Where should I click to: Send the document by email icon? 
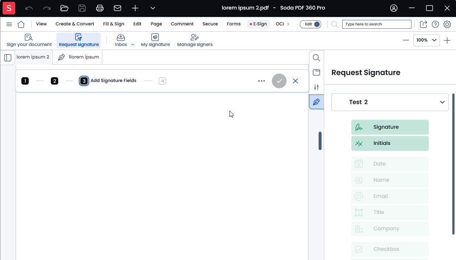click(x=117, y=8)
